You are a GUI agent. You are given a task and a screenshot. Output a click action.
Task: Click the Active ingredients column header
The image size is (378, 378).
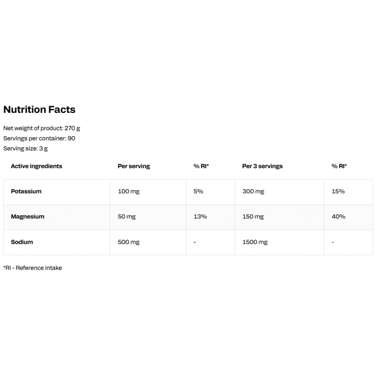click(36, 166)
